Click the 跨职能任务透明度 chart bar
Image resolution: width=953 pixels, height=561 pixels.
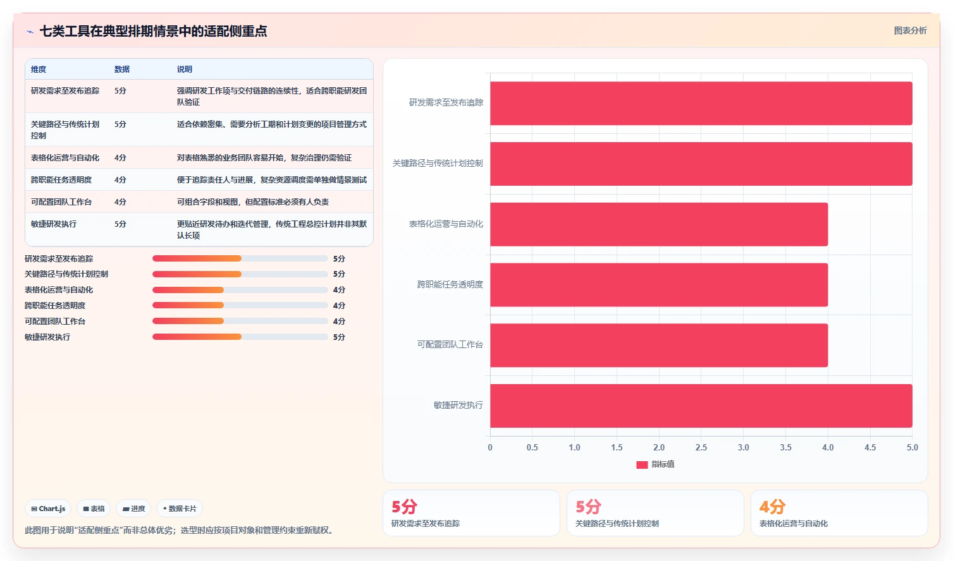(x=659, y=285)
